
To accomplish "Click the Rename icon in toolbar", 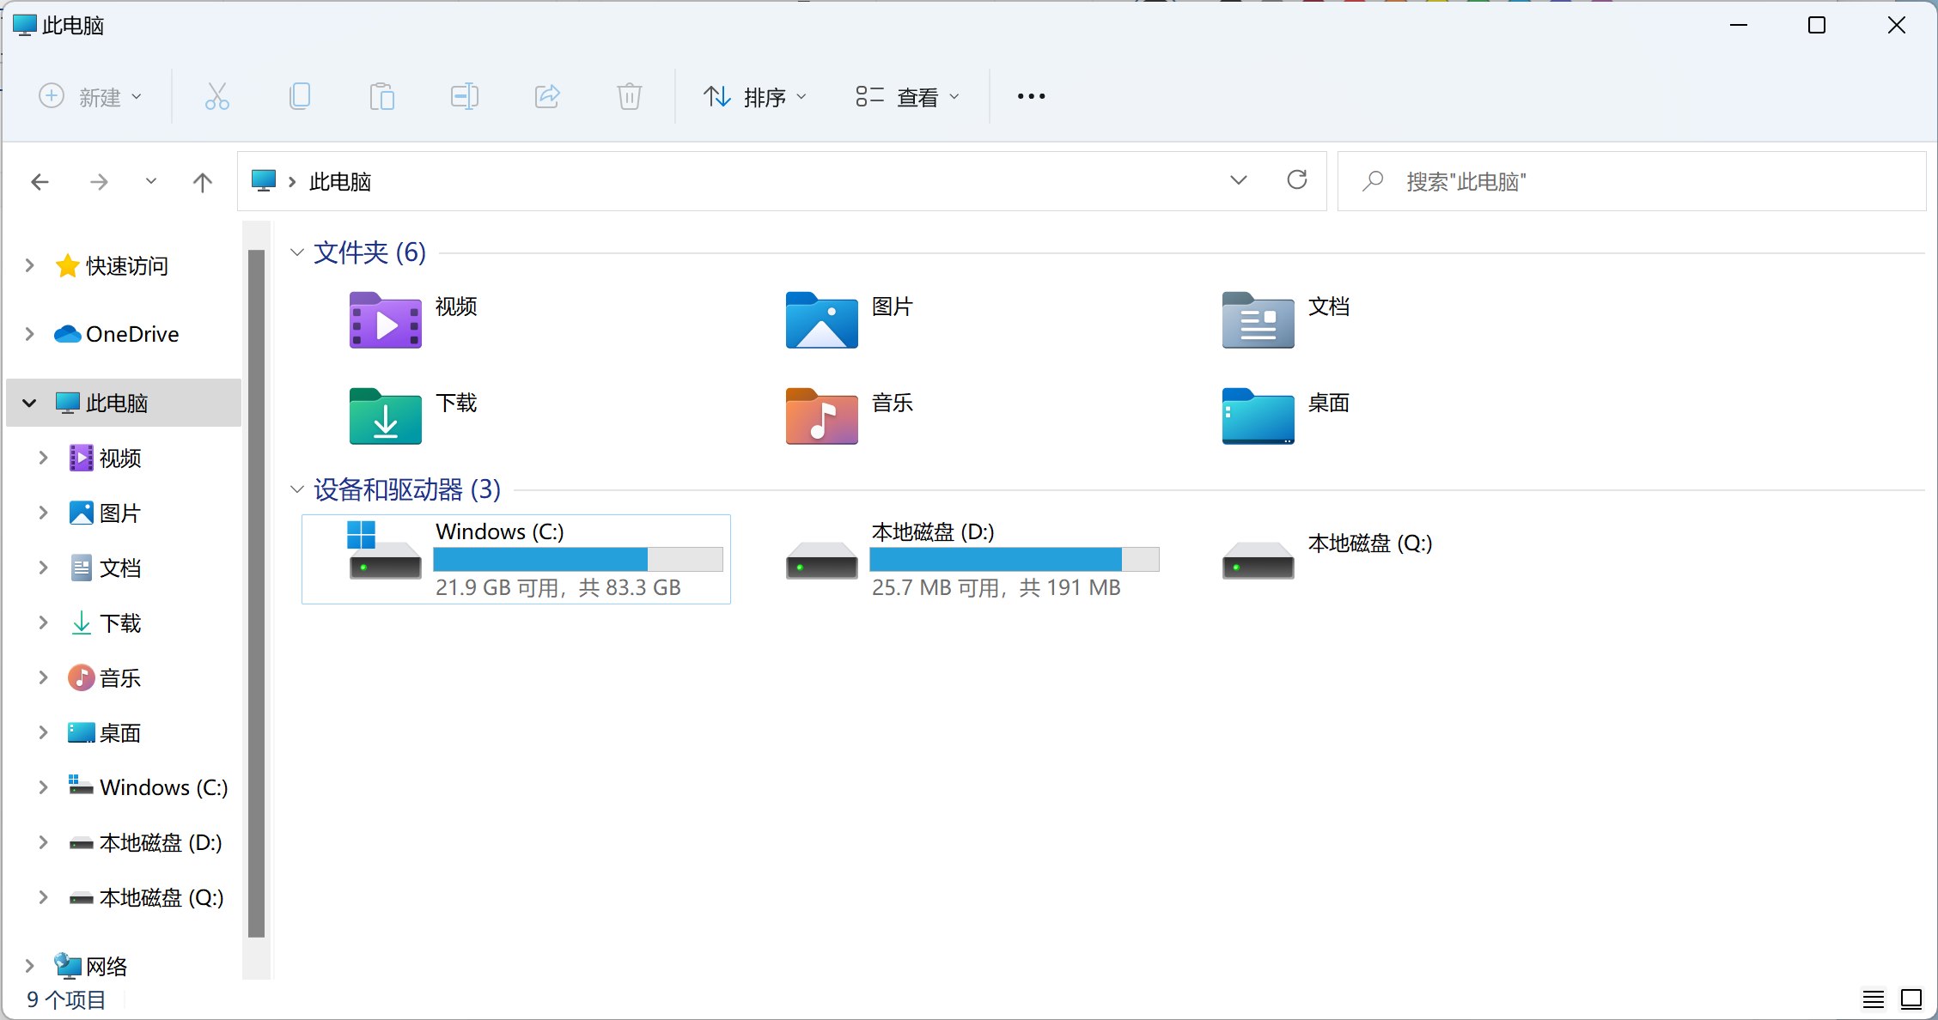I will tap(464, 96).
